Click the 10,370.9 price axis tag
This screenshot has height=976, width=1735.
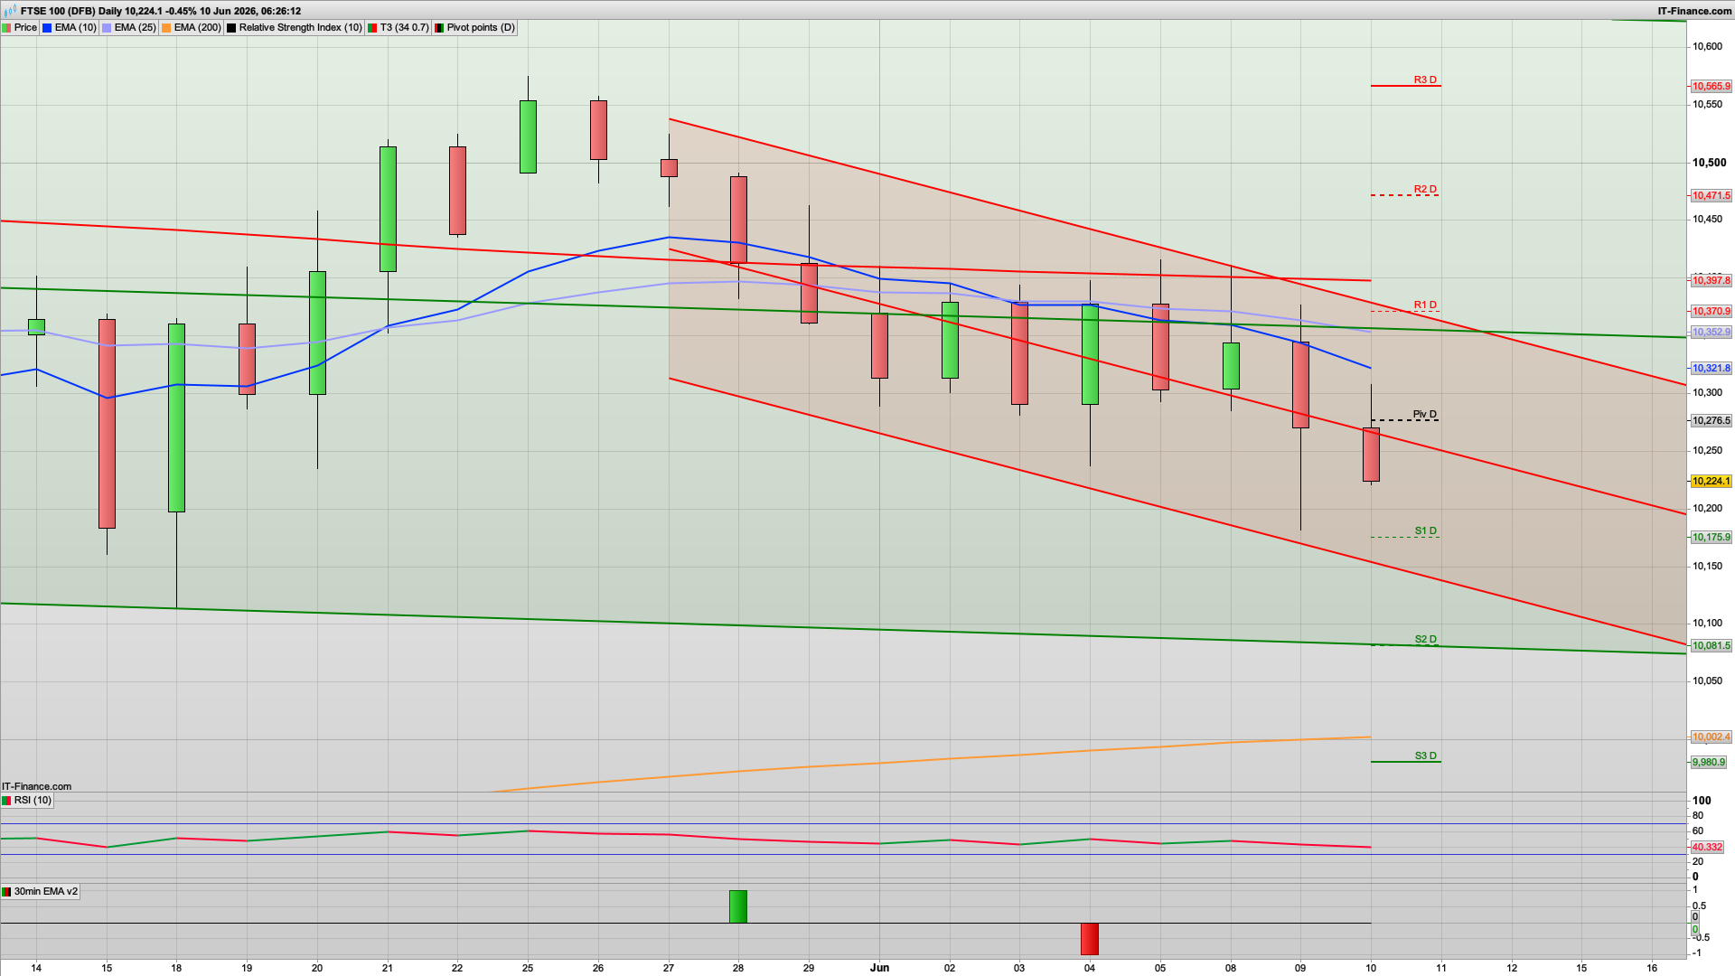(1711, 312)
